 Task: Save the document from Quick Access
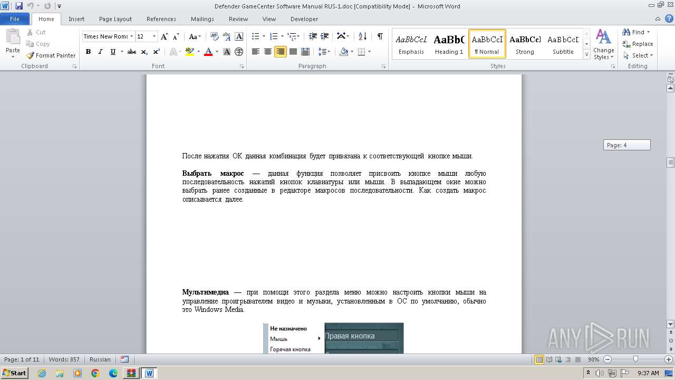[x=19, y=6]
